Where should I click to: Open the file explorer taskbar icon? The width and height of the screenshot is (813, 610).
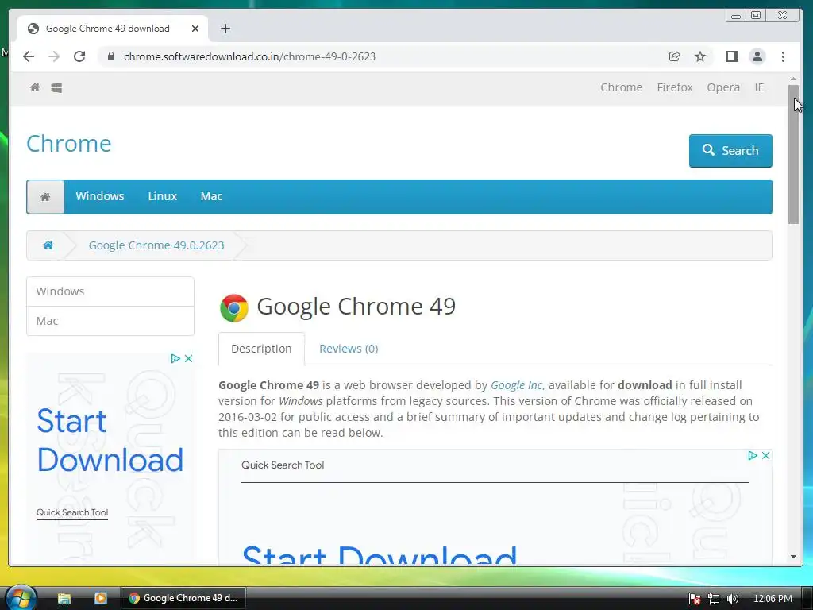[x=64, y=598]
